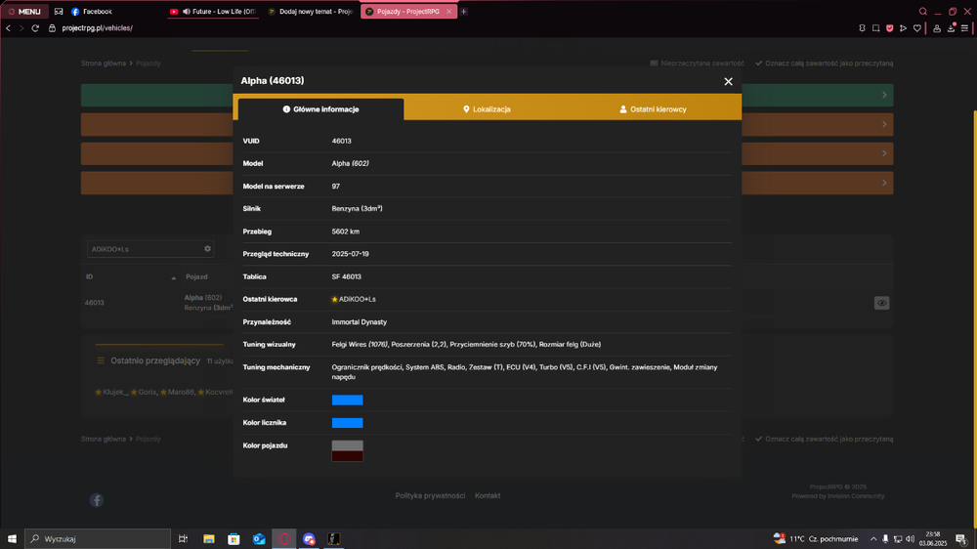This screenshot has height=549, width=977.
Task: Select the Główne informacje tab
Action: [x=320, y=109]
